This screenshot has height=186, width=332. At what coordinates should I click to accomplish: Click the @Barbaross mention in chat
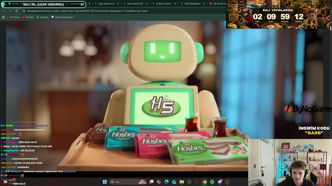pyautogui.click(x=70, y=171)
